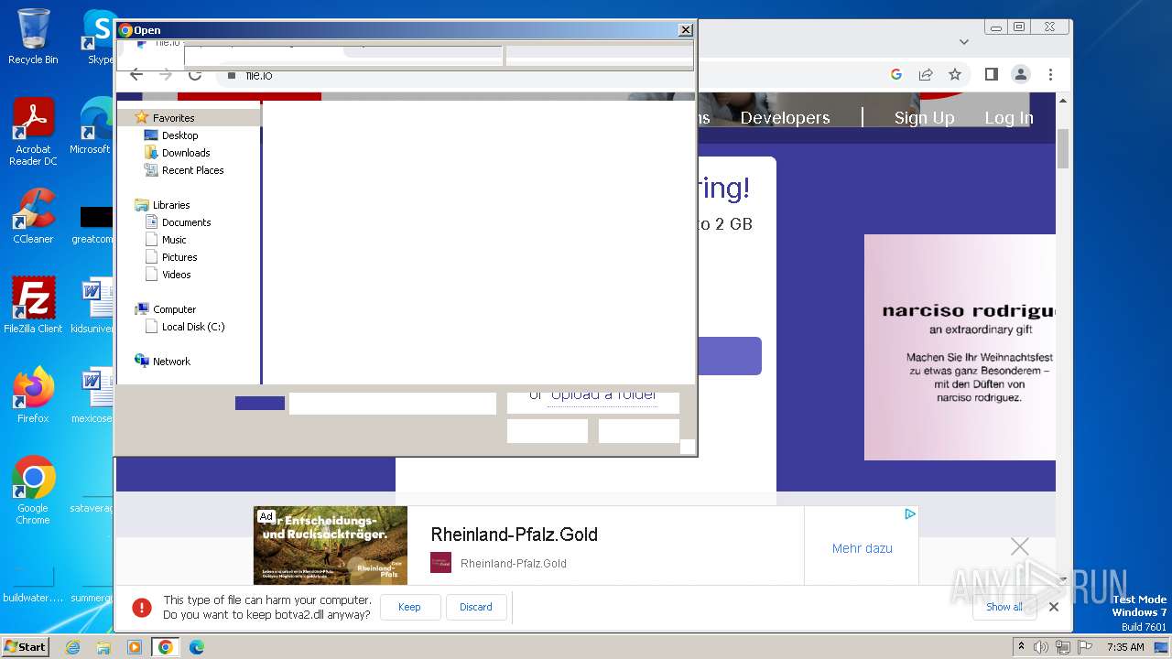Share this page icon in Chrome
Screen dimensions: 1172x659
point(926,74)
